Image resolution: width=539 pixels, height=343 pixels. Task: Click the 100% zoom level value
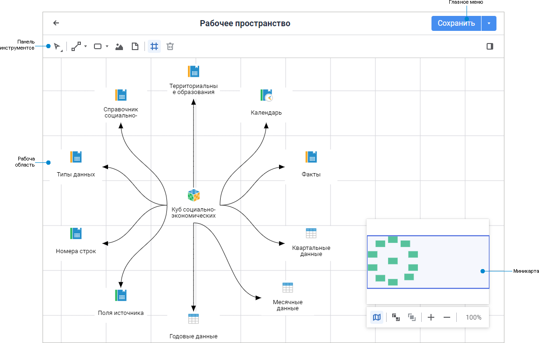tap(474, 317)
